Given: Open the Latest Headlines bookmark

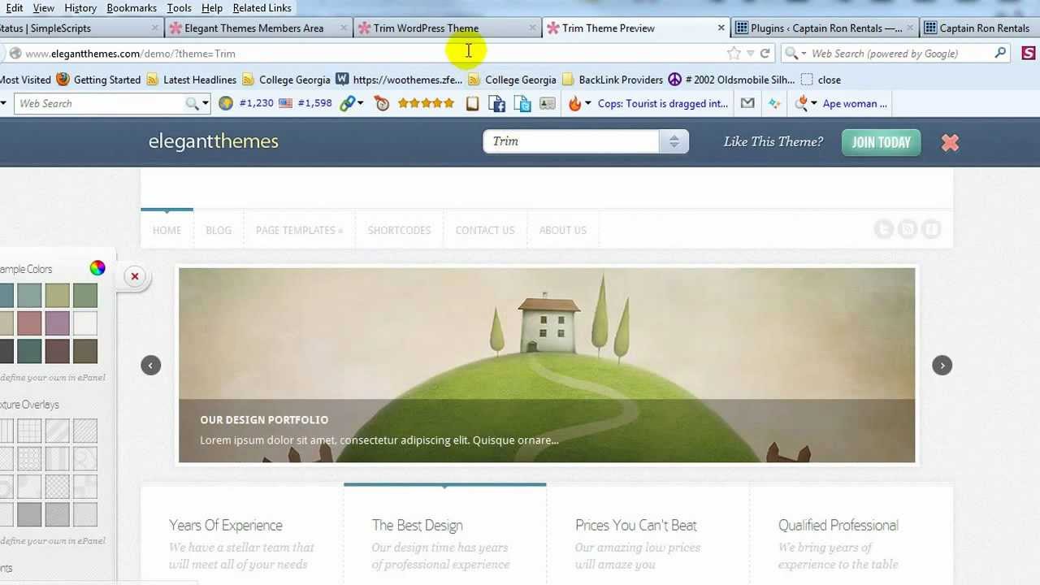Looking at the screenshot, I should tap(192, 80).
